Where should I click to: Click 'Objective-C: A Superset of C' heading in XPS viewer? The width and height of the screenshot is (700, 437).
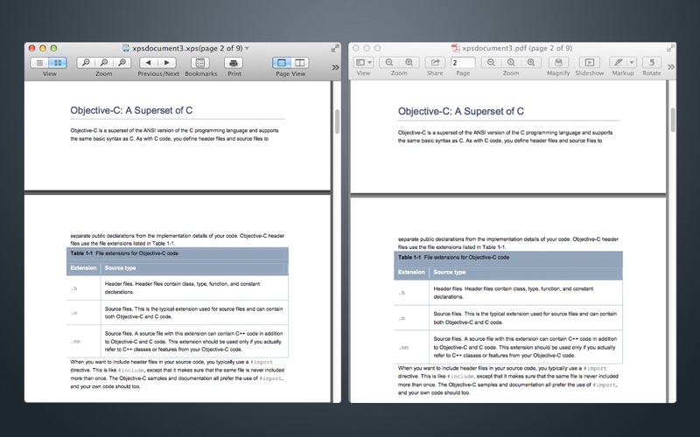tap(131, 111)
